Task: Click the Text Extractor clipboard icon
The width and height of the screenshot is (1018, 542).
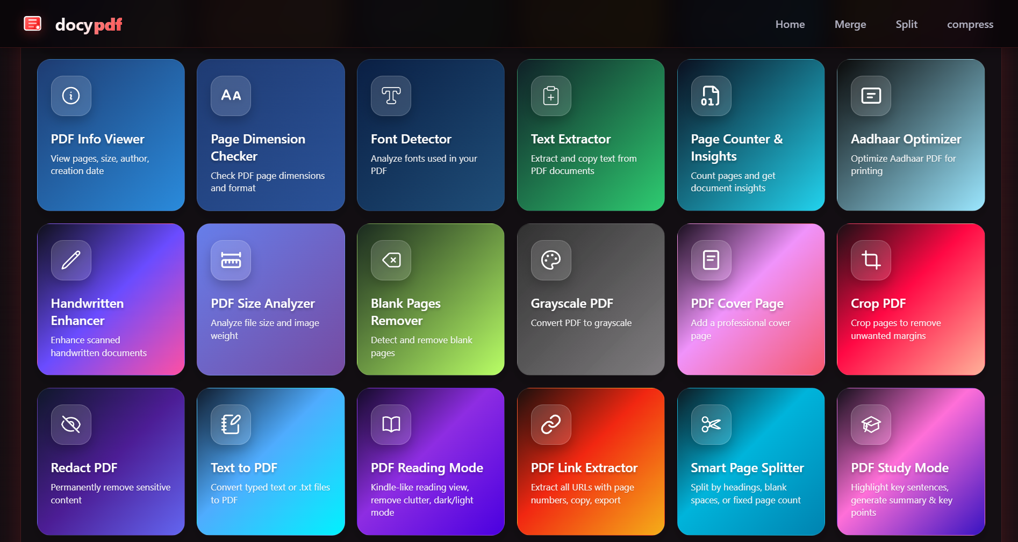Action: [550, 96]
